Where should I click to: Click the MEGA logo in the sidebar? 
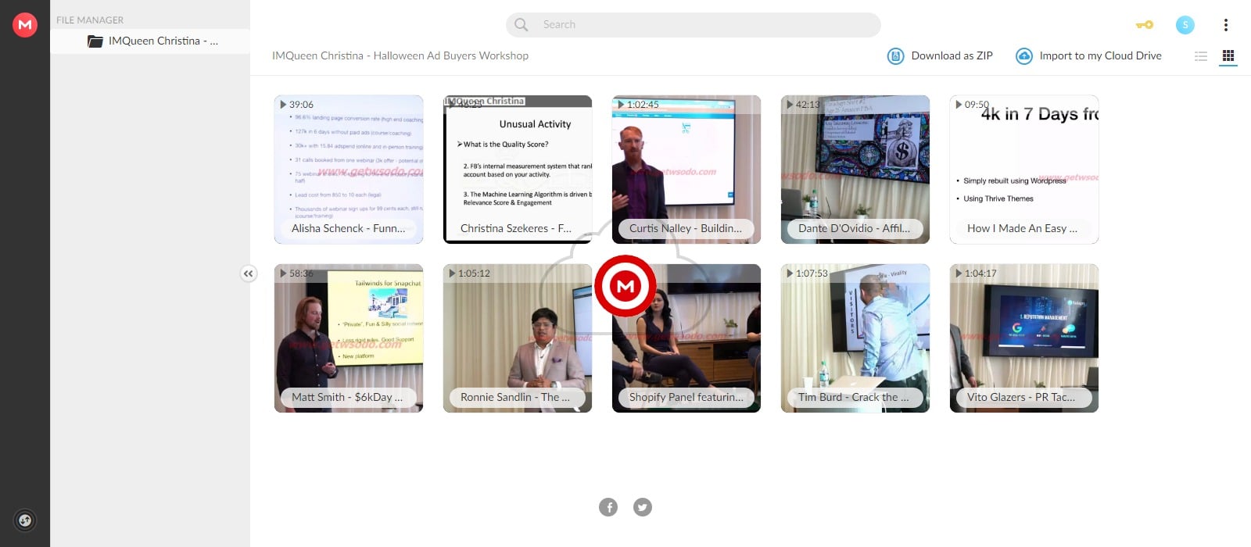25,24
